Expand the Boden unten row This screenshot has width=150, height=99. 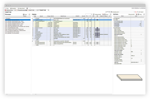pyautogui.click(x=33, y=28)
